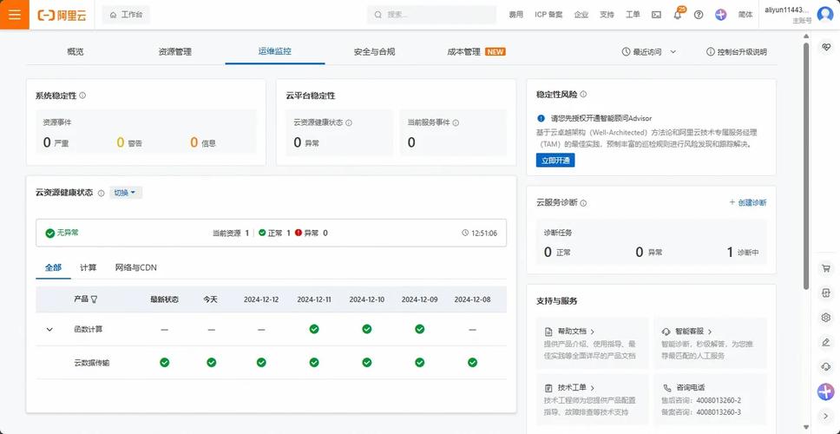This screenshot has width=840, height=434.
Task: Show info for 系统稳定性
Action: 82,95
